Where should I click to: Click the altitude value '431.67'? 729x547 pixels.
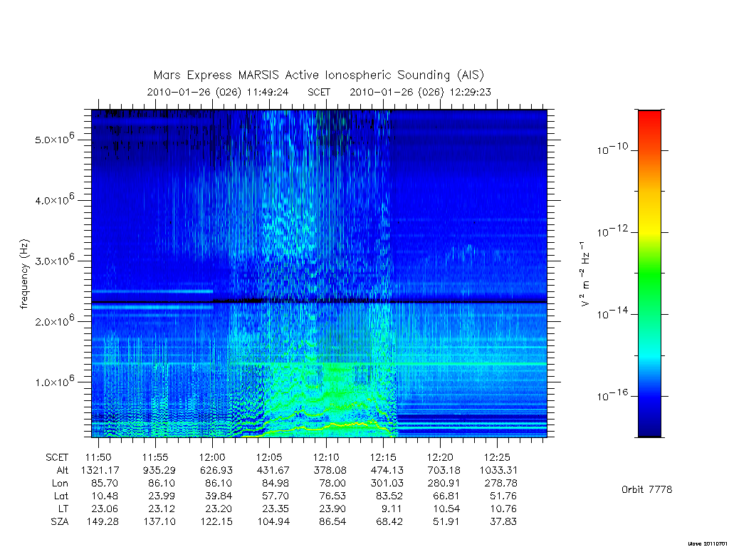click(273, 470)
